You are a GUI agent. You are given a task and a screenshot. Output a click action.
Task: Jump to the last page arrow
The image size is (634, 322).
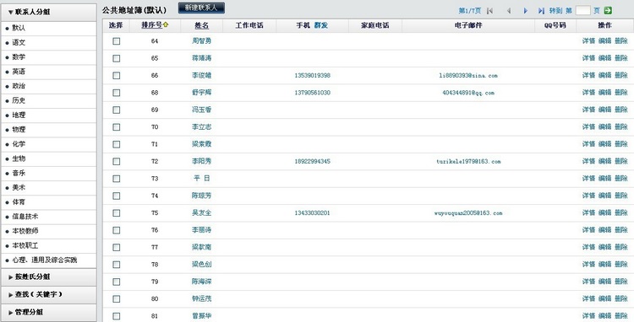coord(541,11)
